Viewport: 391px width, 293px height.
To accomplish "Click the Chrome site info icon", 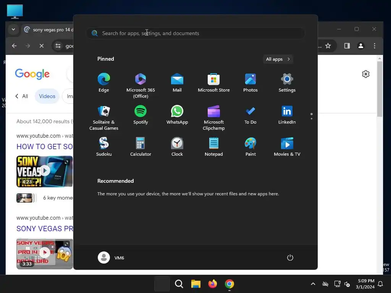I will click(58, 46).
